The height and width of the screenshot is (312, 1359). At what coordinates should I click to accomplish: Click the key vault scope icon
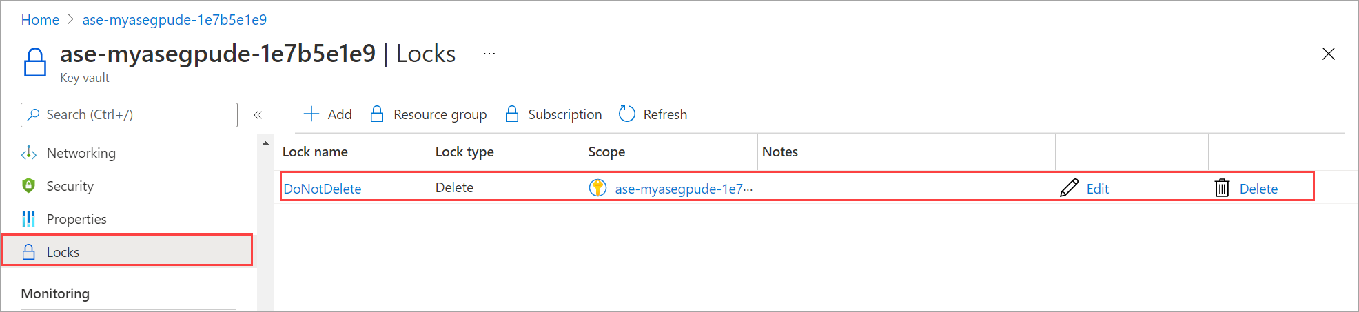[x=597, y=188]
